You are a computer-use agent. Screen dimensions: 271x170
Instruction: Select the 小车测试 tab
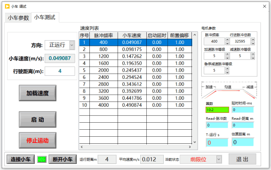[45, 17]
